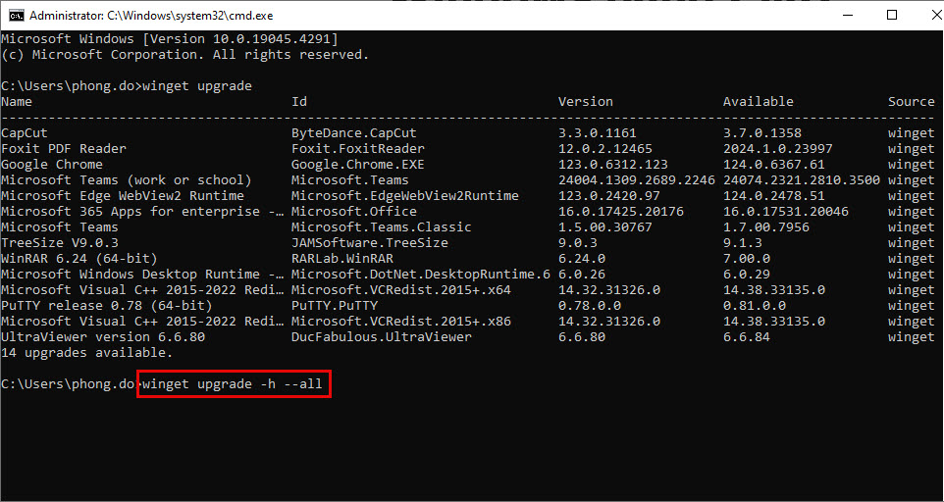Click the Google.Chrome.EXE package Id

coord(358,165)
